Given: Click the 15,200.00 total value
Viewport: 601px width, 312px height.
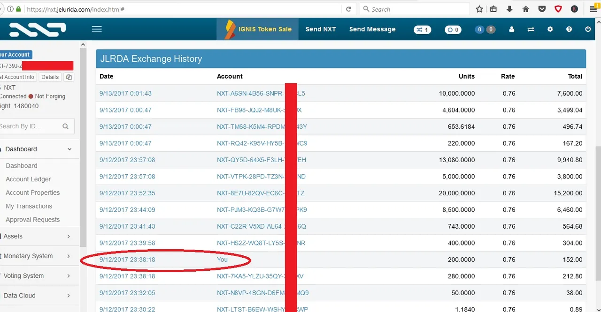Looking at the screenshot, I should [x=568, y=193].
